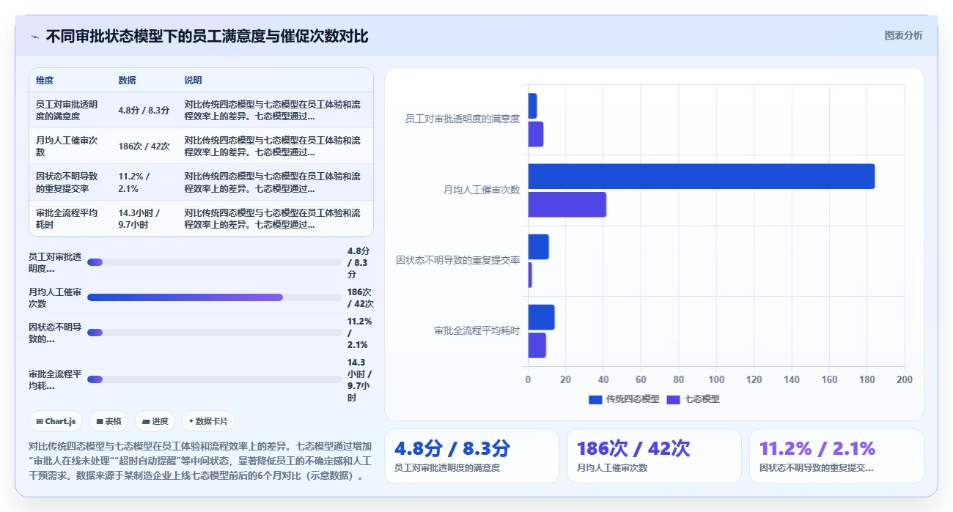The width and height of the screenshot is (953, 512).
Task: Open the 11.2% / 2.1% data card
Action: pyautogui.click(x=836, y=456)
